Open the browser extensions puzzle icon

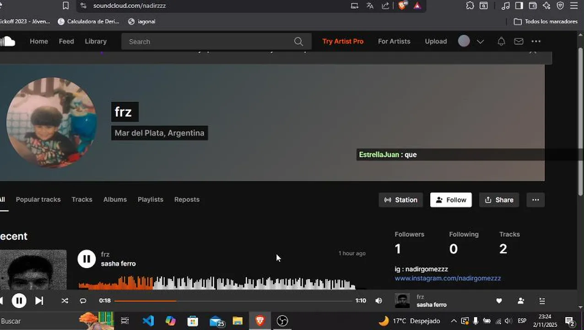click(470, 5)
